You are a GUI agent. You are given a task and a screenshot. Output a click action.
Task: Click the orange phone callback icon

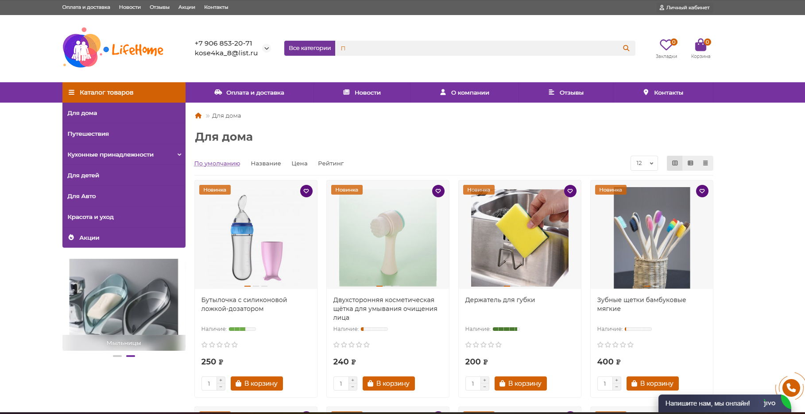click(791, 388)
